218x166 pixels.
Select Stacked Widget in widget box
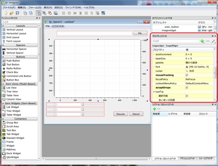15,138
